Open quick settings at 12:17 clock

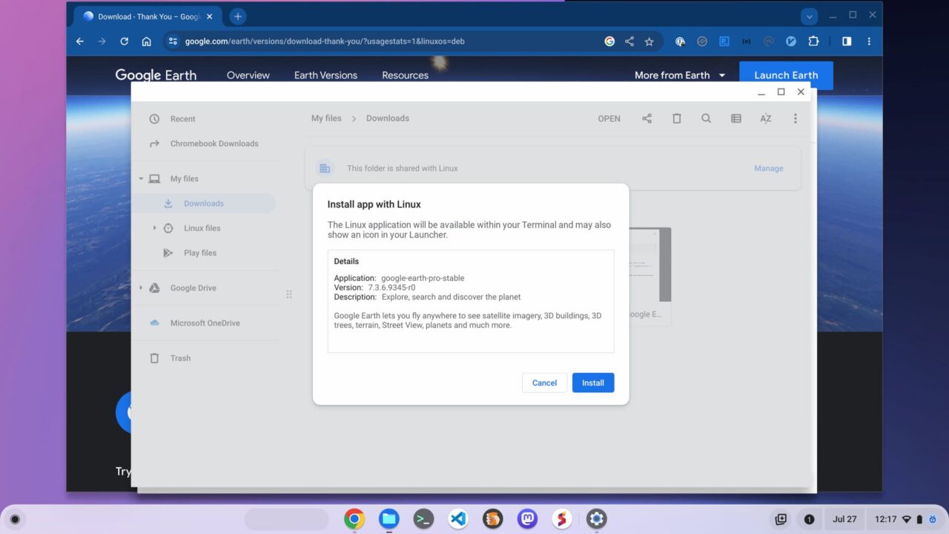[905, 519]
